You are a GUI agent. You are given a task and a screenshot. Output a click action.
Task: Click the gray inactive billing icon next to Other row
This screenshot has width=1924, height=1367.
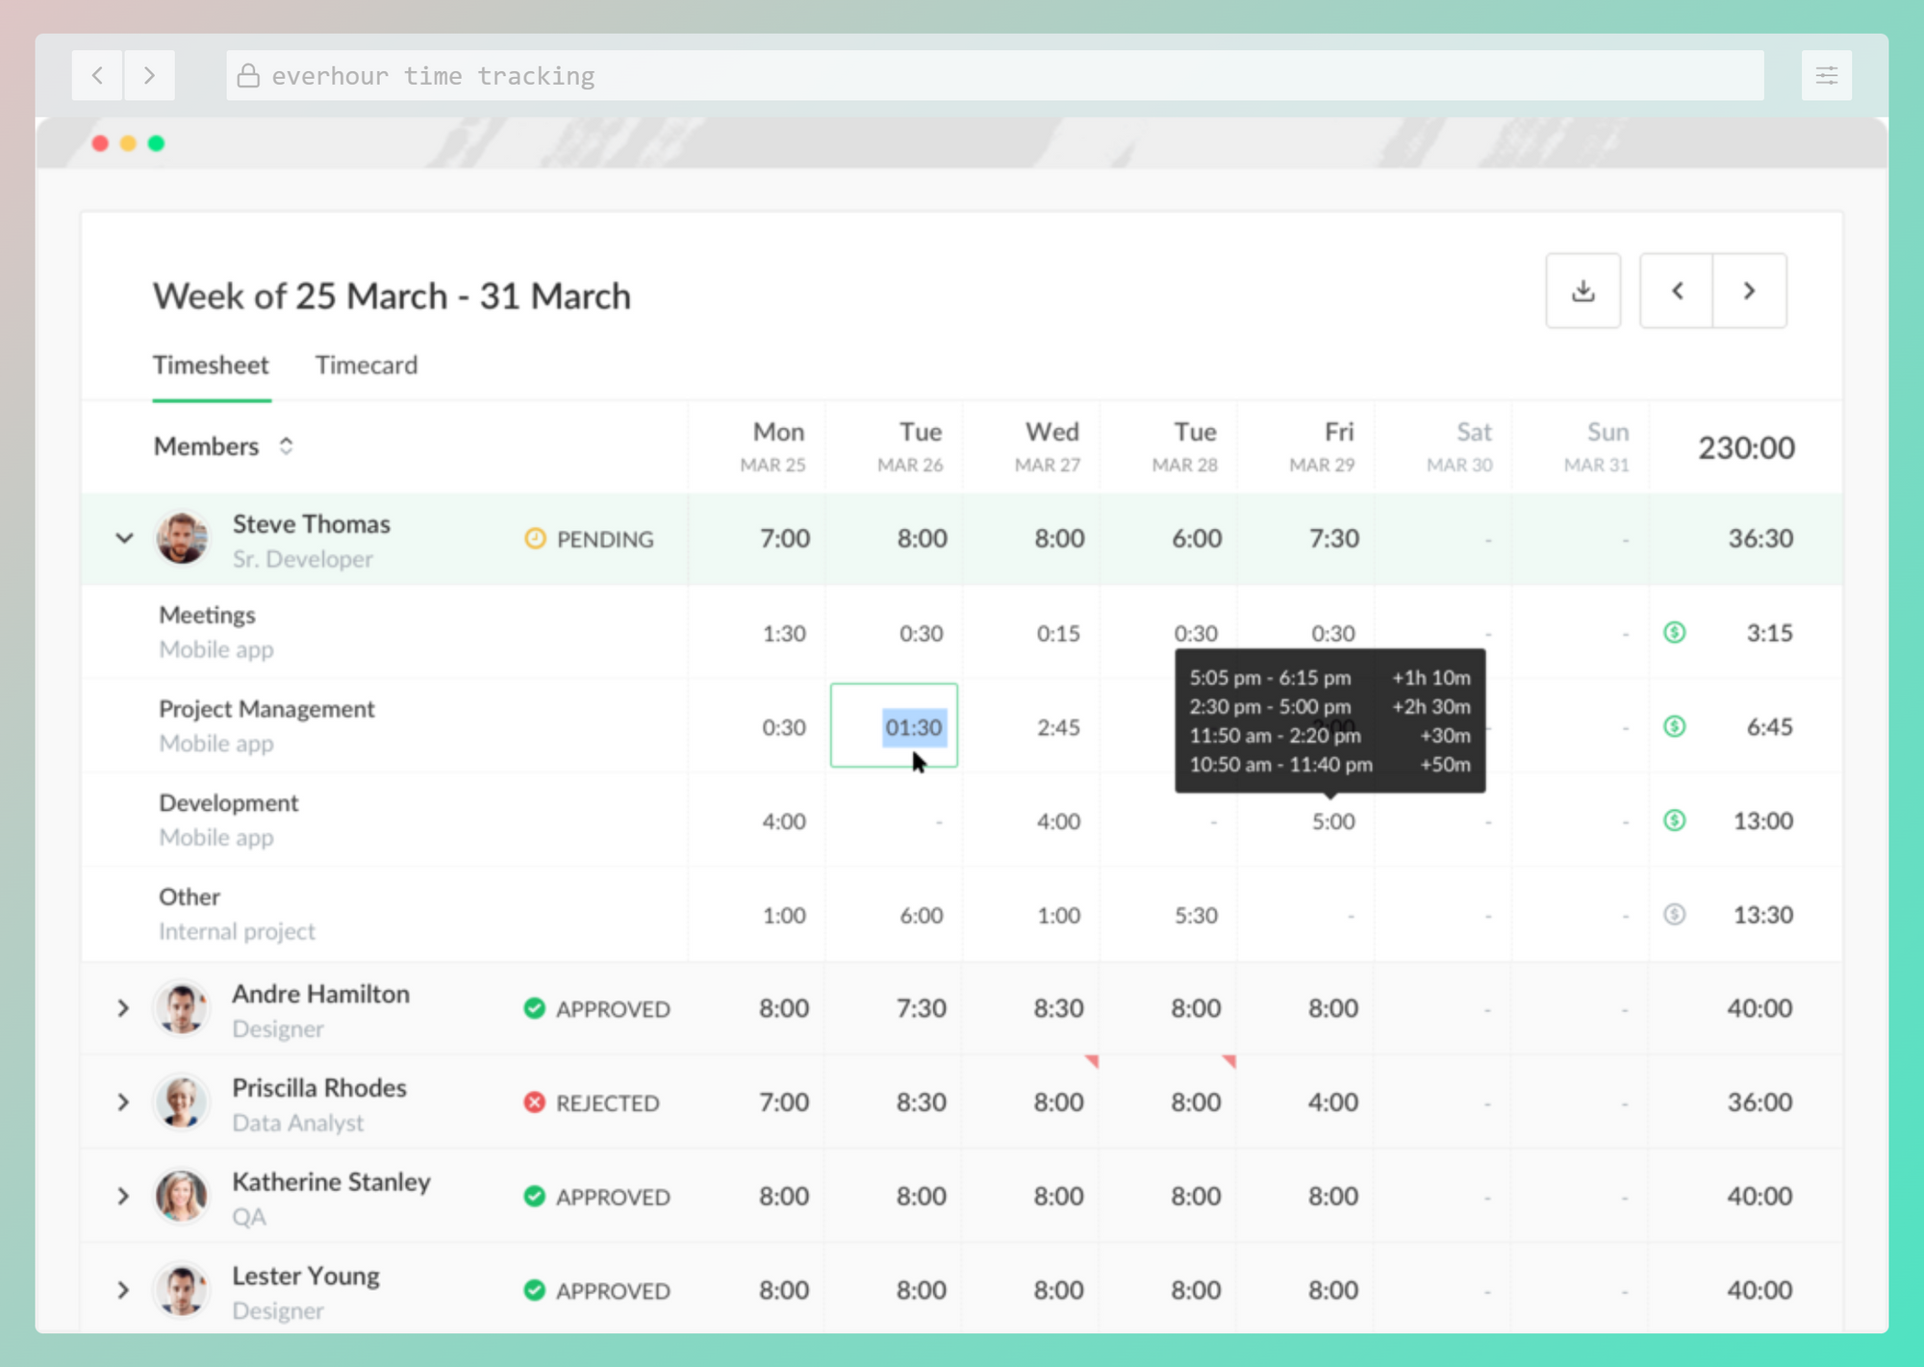(1674, 914)
